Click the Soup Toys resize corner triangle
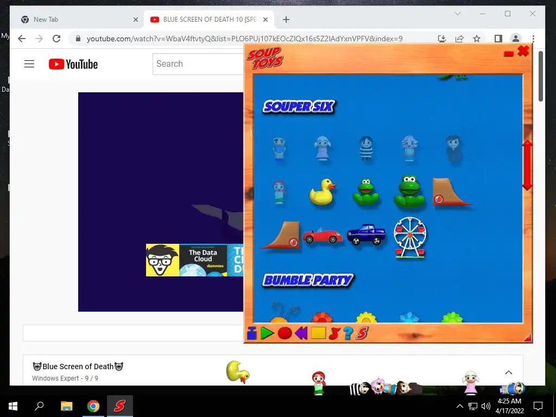The image size is (556, 417). click(x=528, y=337)
